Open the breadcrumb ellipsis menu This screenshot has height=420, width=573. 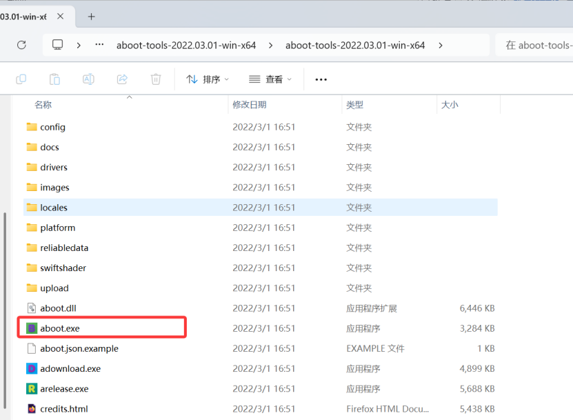99,45
